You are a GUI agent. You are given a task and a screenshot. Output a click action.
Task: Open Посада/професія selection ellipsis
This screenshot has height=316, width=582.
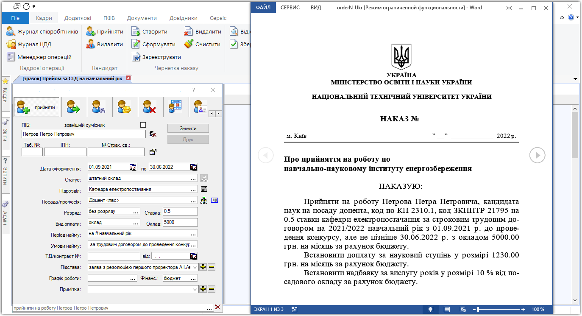194,200
